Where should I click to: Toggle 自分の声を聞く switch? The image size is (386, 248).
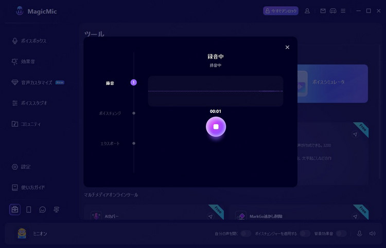(245, 234)
